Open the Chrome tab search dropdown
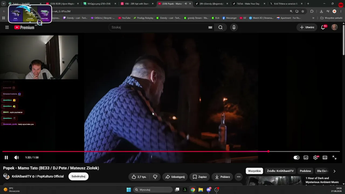 point(4,4)
